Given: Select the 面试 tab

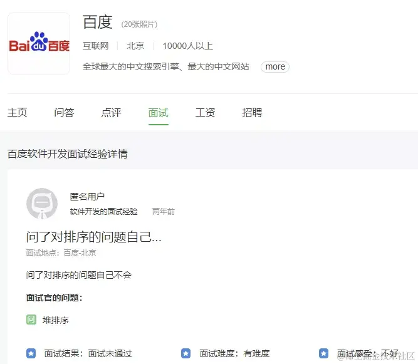Looking at the screenshot, I should pyautogui.click(x=159, y=112).
